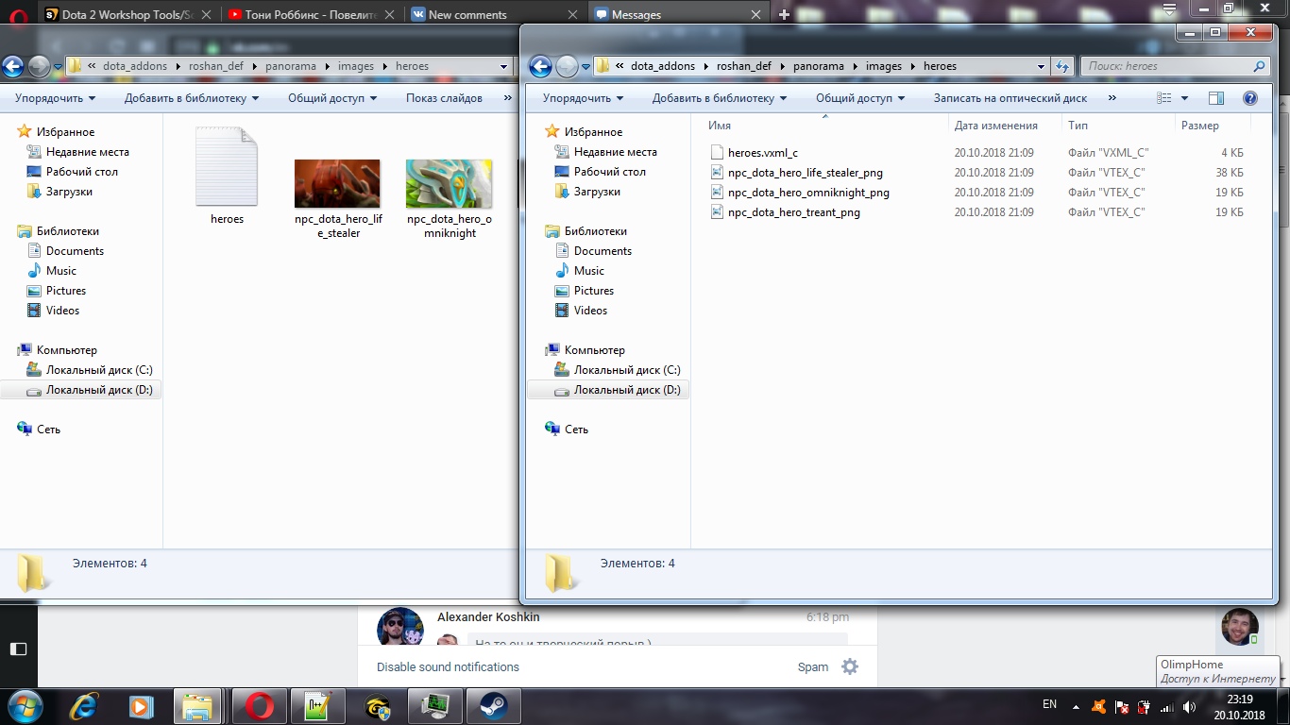This screenshot has height=725, width=1290.
Task: Toggle the Explorer preview pane button
Action: (x=1216, y=98)
